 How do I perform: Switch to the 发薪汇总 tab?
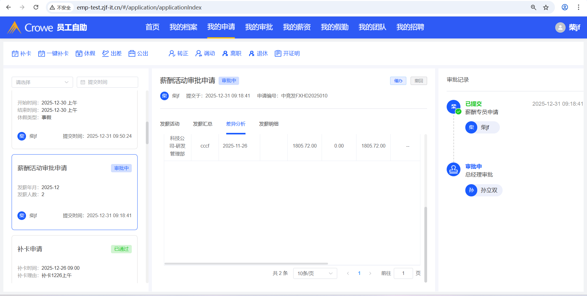point(202,124)
